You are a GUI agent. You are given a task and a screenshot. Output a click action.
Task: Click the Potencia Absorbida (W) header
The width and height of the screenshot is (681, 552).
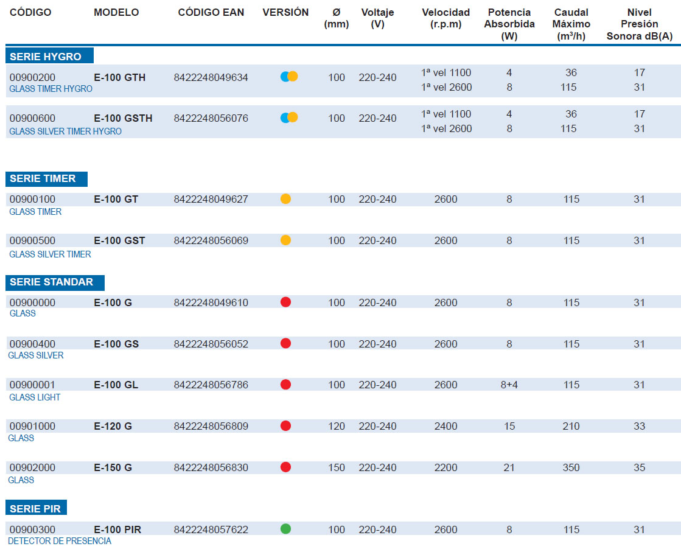tap(509, 24)
